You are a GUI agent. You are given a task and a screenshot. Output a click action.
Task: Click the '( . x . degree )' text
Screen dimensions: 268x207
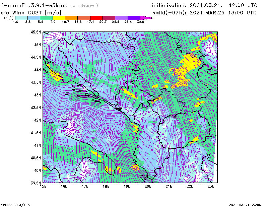82,5
